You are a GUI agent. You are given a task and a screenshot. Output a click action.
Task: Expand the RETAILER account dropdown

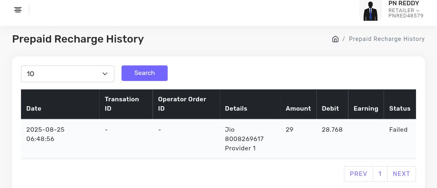click(404, 10)
